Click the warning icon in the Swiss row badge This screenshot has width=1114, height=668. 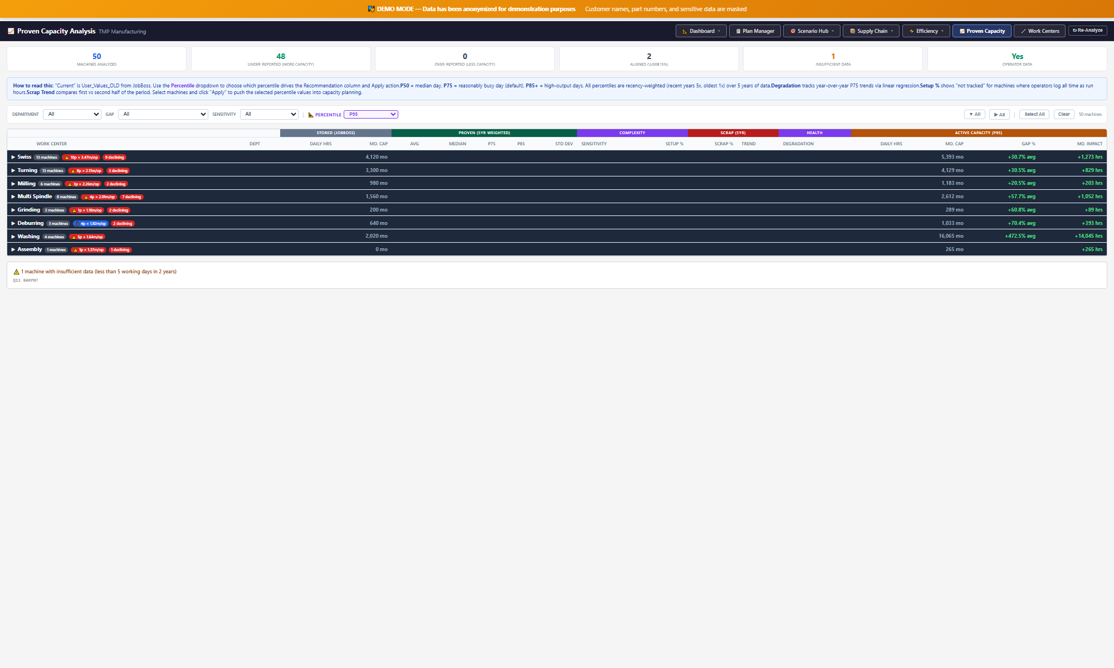(x=67, y=158)
